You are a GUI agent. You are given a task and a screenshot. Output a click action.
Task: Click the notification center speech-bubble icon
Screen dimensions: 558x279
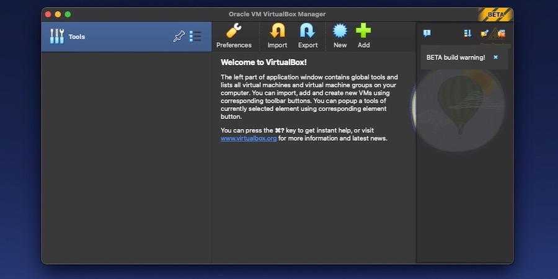(x=427, y=33)
